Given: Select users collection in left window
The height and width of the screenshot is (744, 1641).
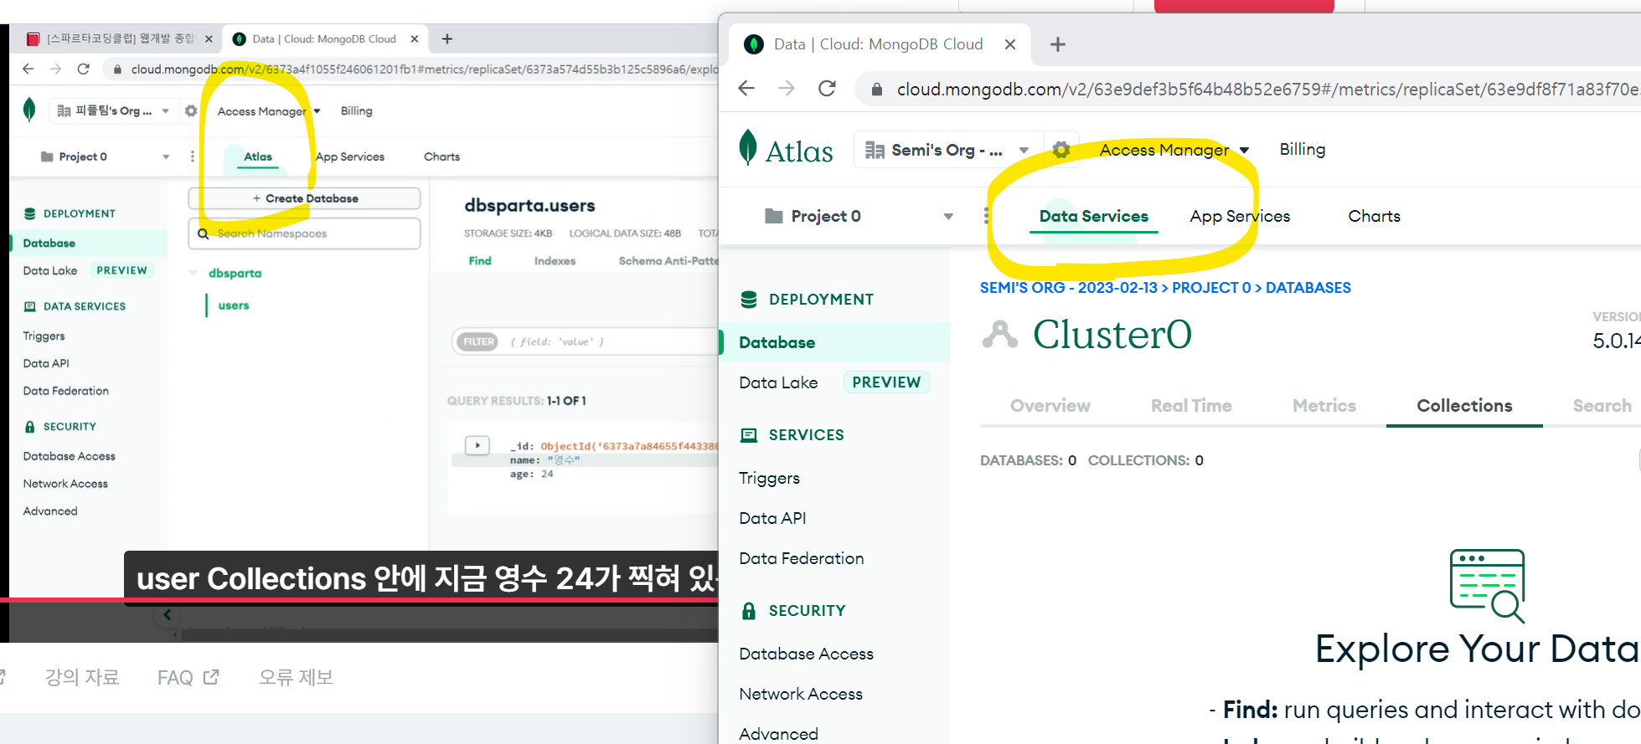Looking at the screenshot, I should click(234, 305).
